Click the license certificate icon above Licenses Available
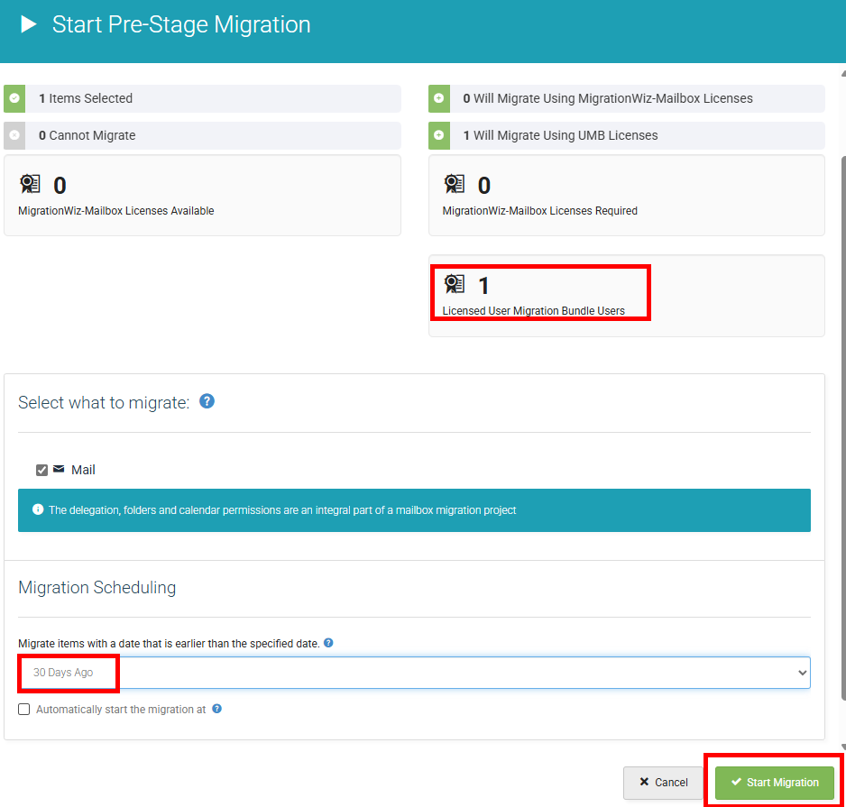Image resolution: width=846 pixels, height=807 pixels. 30,184
